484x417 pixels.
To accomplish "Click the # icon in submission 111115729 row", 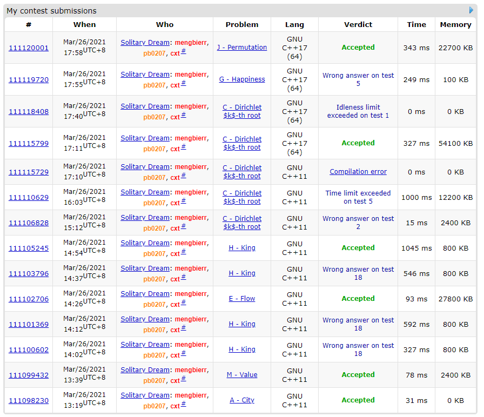I will [x=184, y=176].
